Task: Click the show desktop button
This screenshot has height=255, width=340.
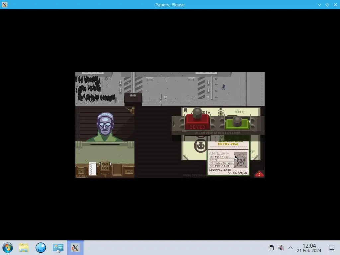Action: [332, 248]
